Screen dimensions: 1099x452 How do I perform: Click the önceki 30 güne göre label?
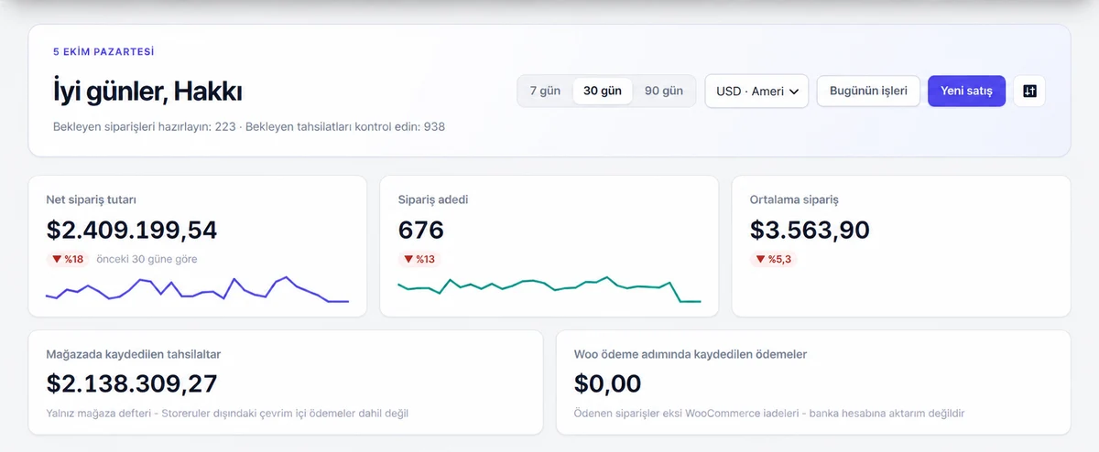click(147, 259)
